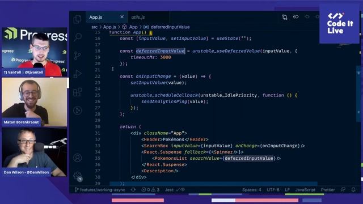Click the Prettier status item
Screen dimensions: 363x204
click(328, 190)
